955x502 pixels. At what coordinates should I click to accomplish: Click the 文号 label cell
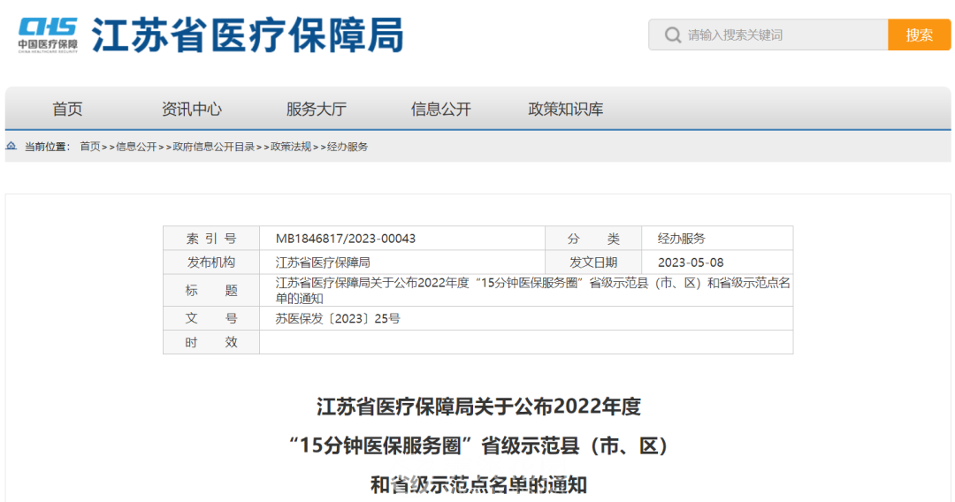[211, 318]
